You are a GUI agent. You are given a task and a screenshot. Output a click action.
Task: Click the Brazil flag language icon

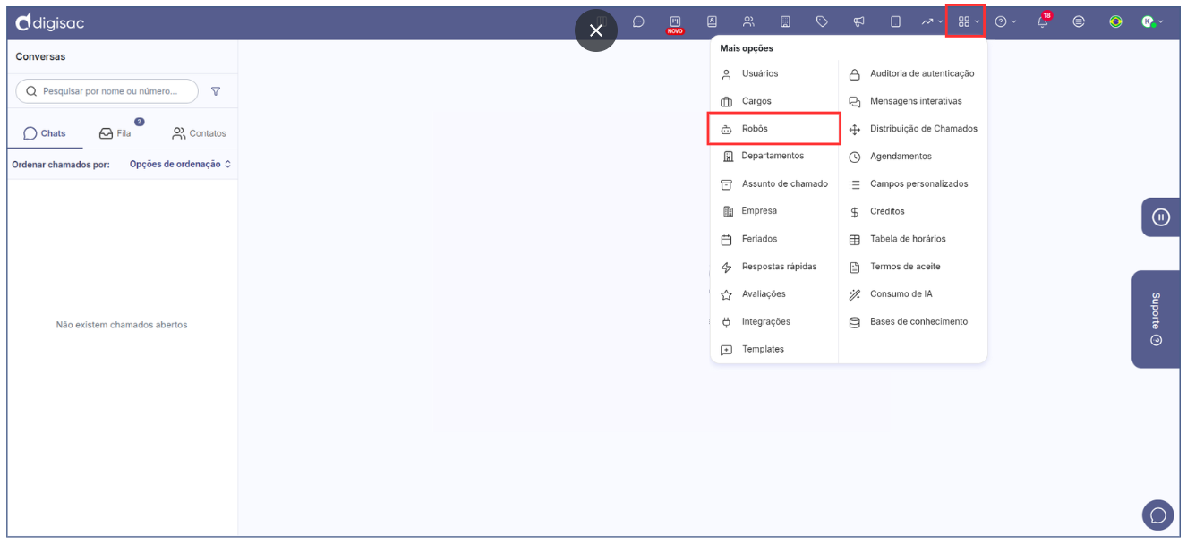point(1115,22)
